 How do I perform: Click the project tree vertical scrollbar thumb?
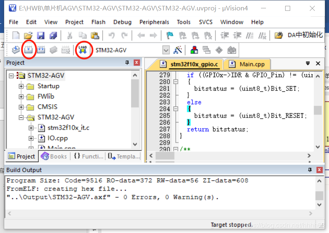click(x=135, y=93)
